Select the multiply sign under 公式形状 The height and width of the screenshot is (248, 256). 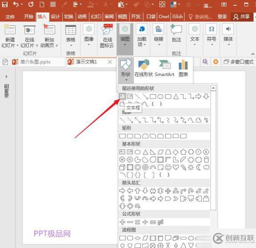coord(138,222)
